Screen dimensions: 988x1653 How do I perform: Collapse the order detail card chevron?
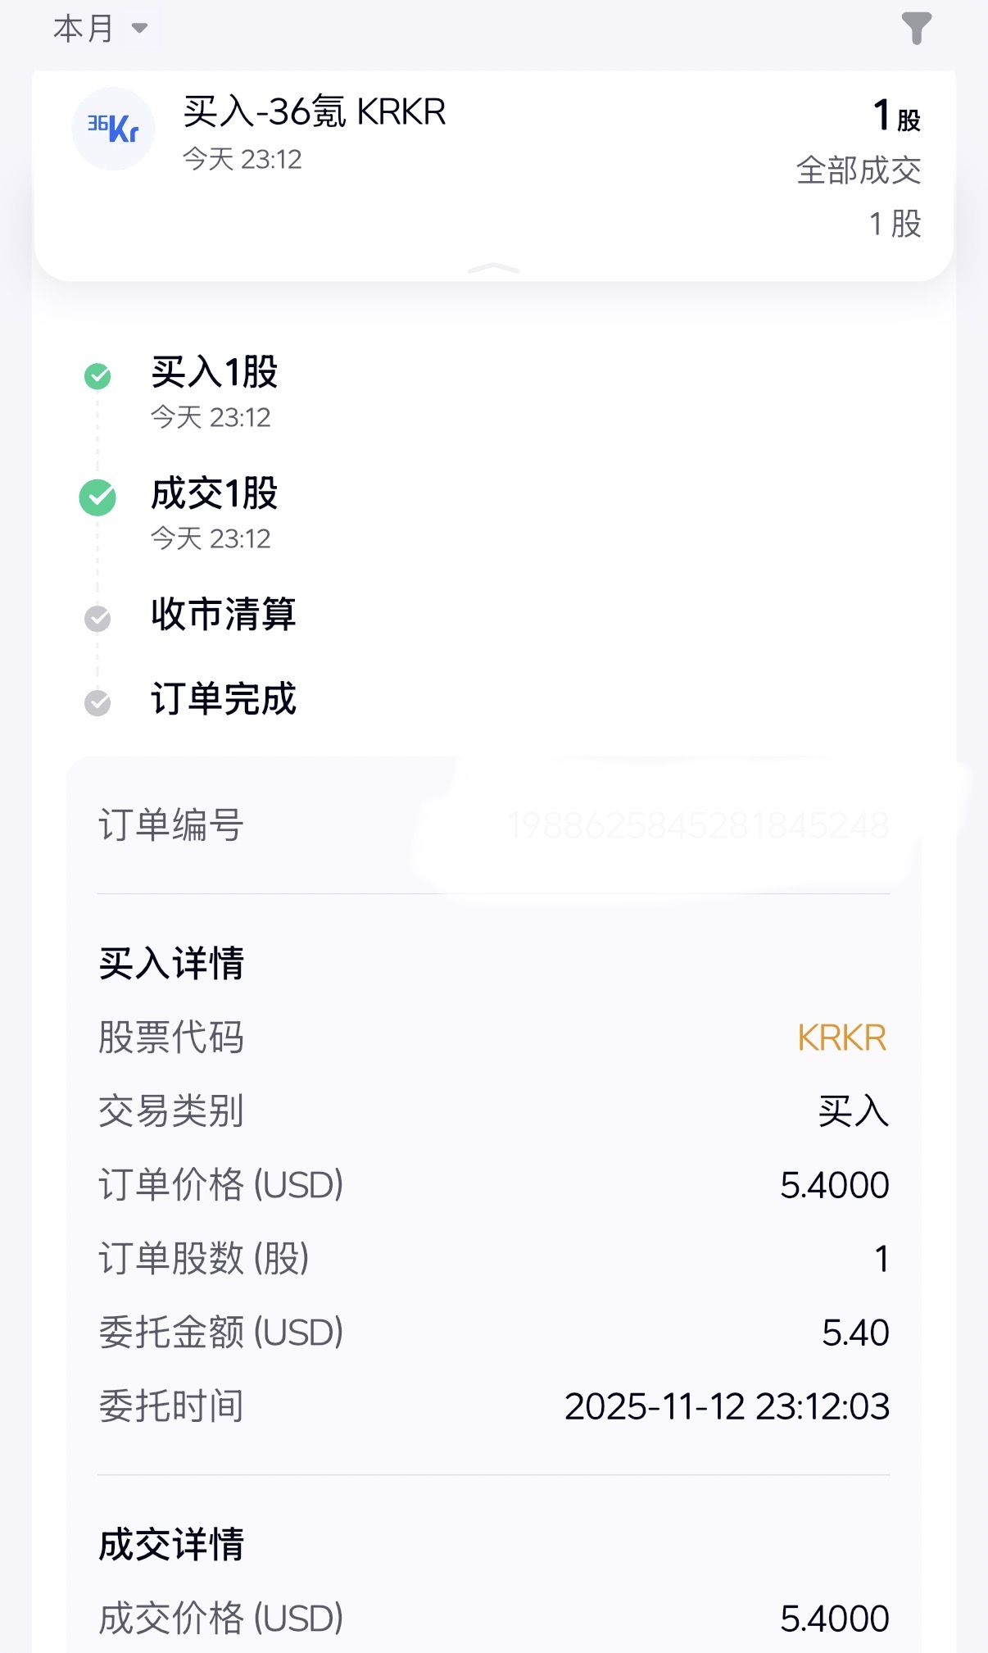(x=493, y=268)
